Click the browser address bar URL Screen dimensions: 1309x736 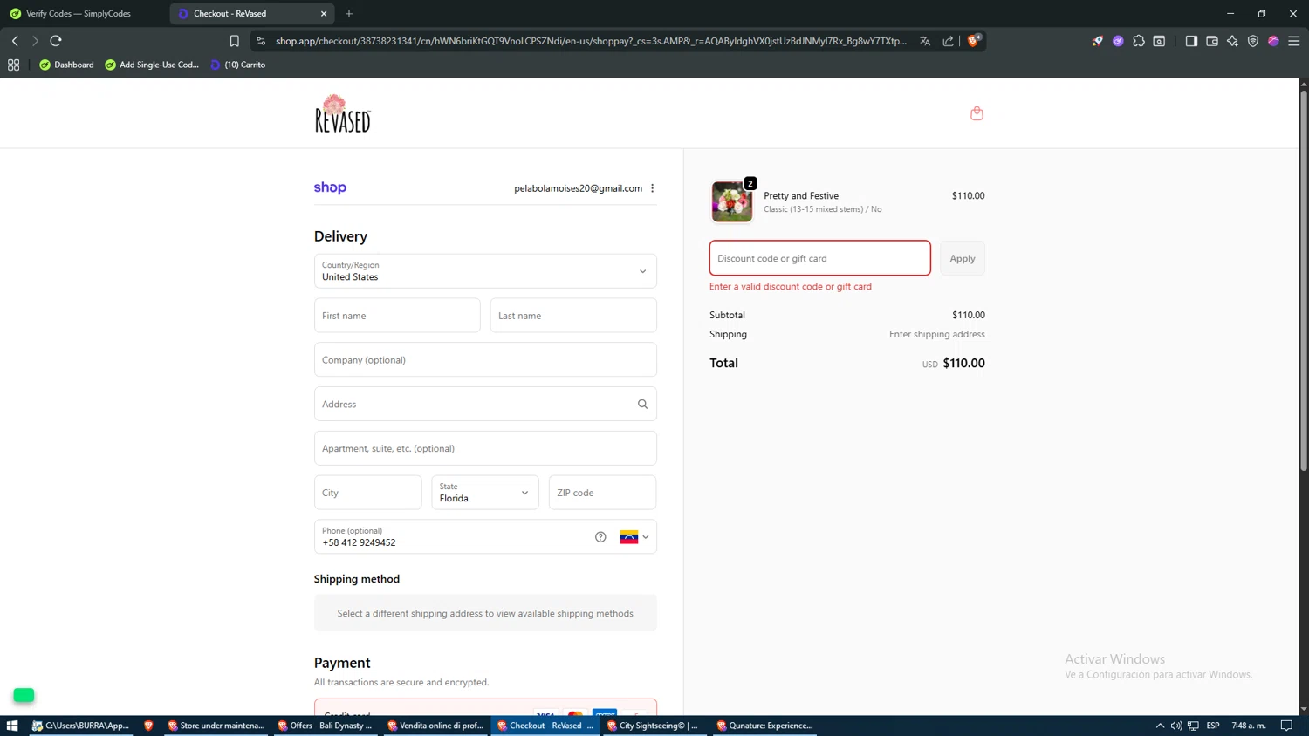click(591, 41)
